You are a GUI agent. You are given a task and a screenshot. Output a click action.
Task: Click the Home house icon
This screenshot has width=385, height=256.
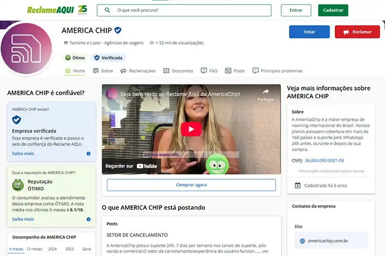click(x=68, y=71)
